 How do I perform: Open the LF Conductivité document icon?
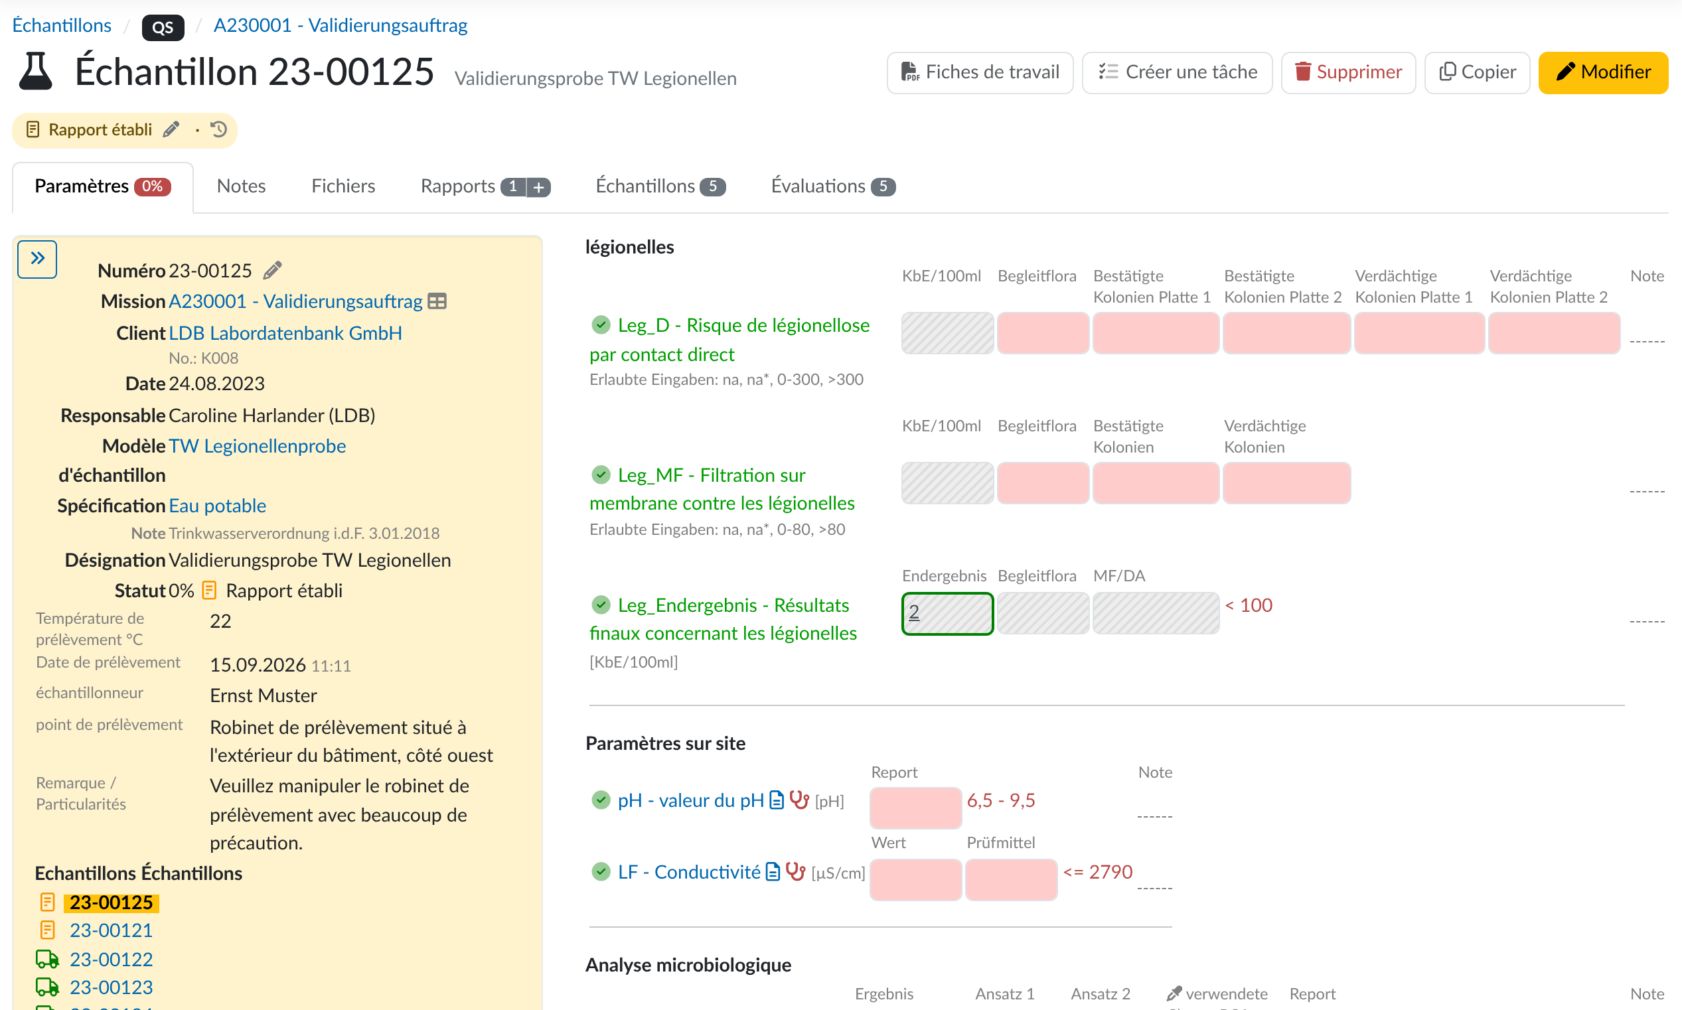pos(773,872)
